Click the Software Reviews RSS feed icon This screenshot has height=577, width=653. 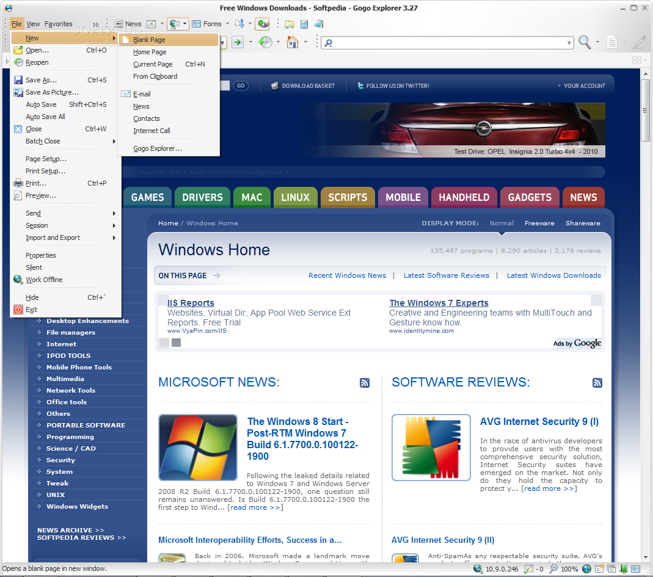(597, 383)
